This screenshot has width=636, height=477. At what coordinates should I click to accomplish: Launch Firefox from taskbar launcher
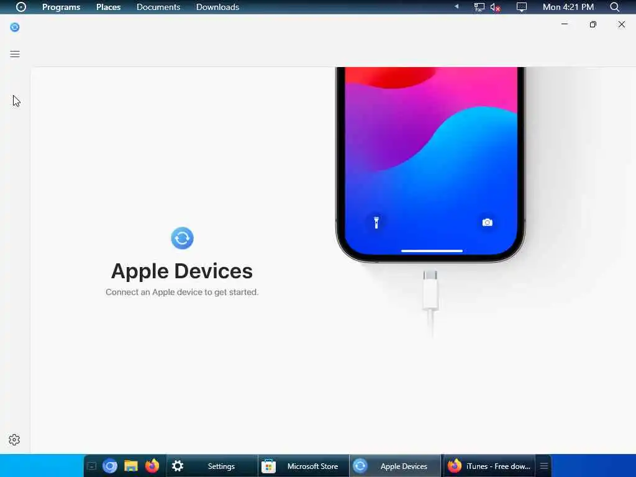click(152, 466)
